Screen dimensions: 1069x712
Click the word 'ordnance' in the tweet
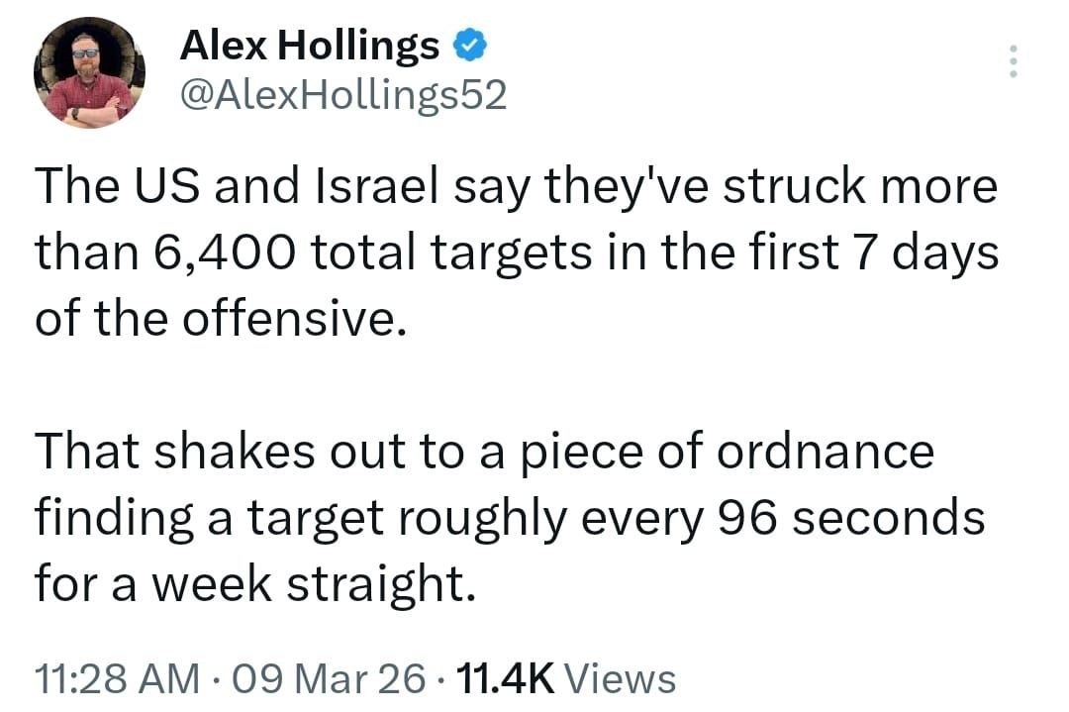click(x=825, y=453)
